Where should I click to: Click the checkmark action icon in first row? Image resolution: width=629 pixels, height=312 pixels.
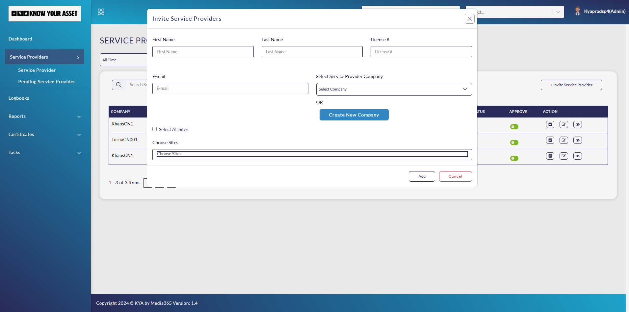(550, 124)
